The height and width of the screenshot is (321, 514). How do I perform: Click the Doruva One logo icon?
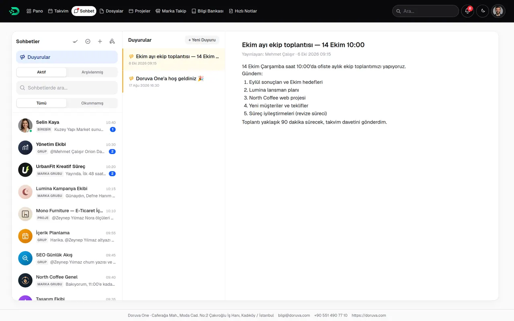coord(14,11)
